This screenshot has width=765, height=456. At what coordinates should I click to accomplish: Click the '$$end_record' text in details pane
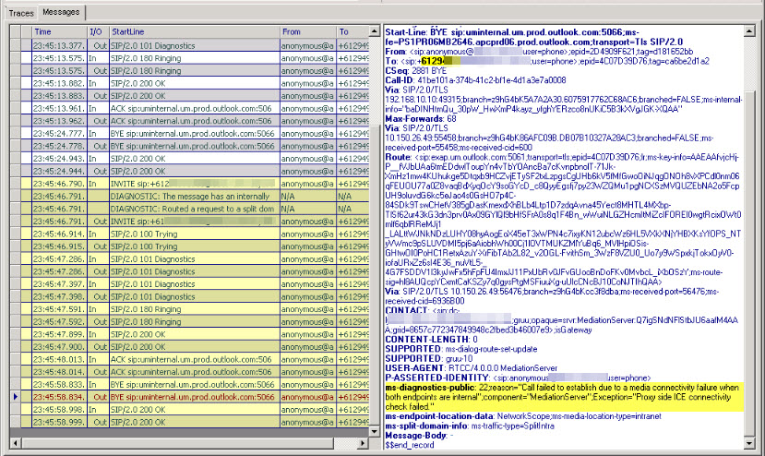(410, 445)
